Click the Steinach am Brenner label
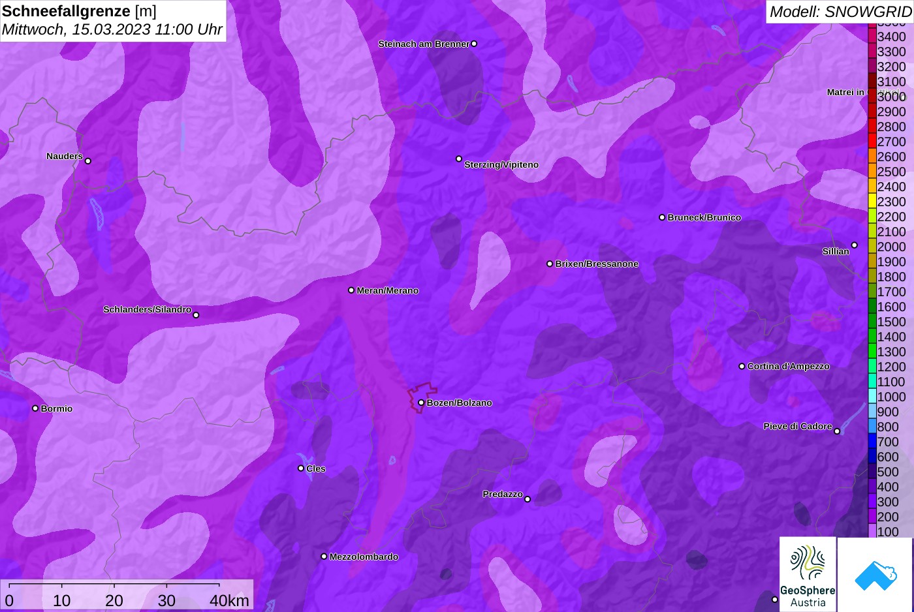The width and height of the screenshot is (914, 612). tap(424, 44)
